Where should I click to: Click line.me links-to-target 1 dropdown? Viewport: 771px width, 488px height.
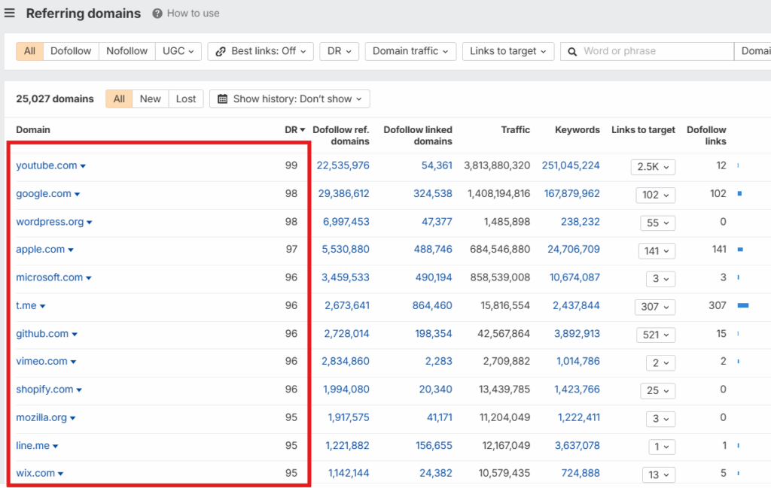click(662, 447)
